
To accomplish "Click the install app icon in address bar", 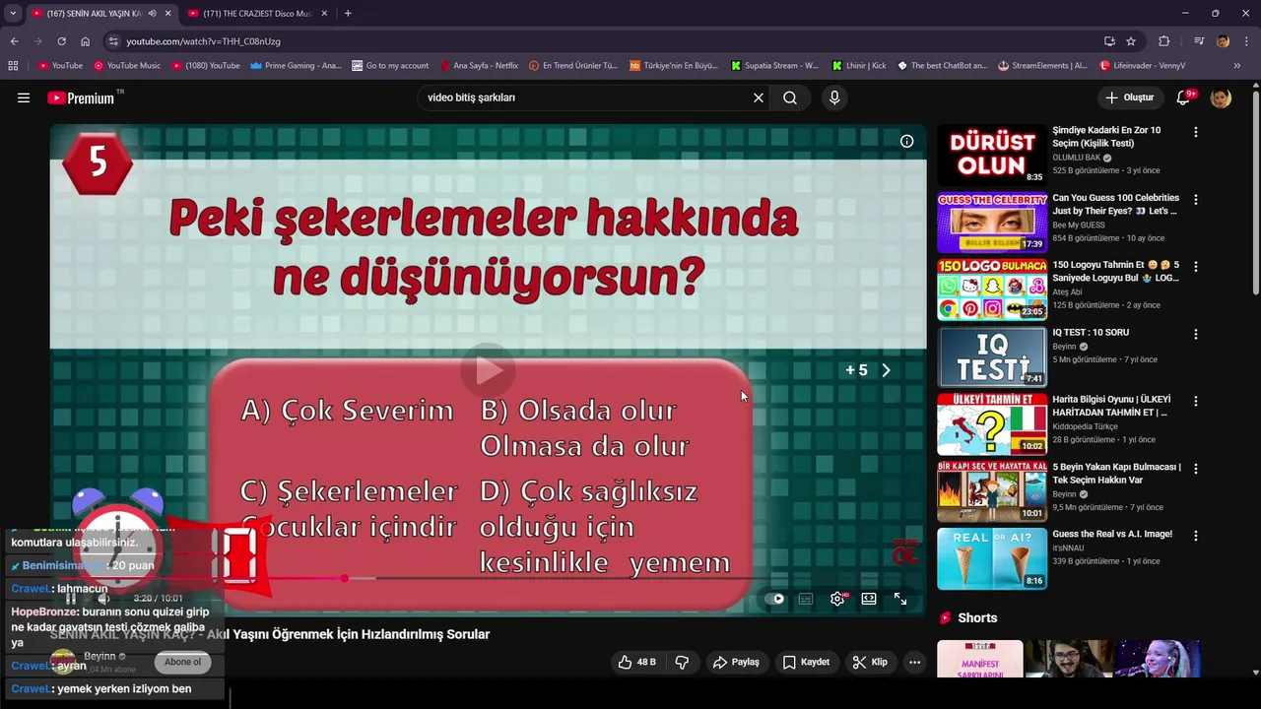I will tap(1109, 41).
